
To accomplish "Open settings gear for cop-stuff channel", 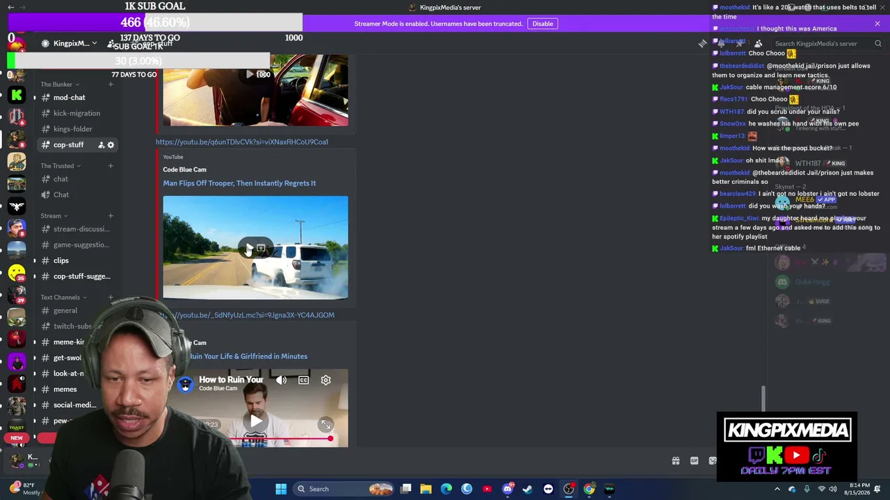I will (x=111, y=144).
